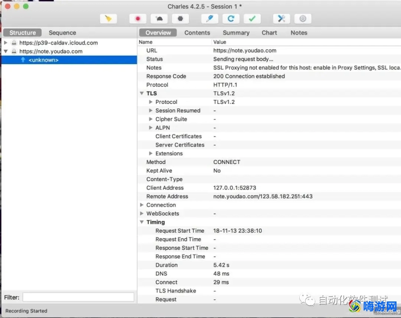Repeat the selected request with refresh icon
Screen dimensions: 401x318
231,19
